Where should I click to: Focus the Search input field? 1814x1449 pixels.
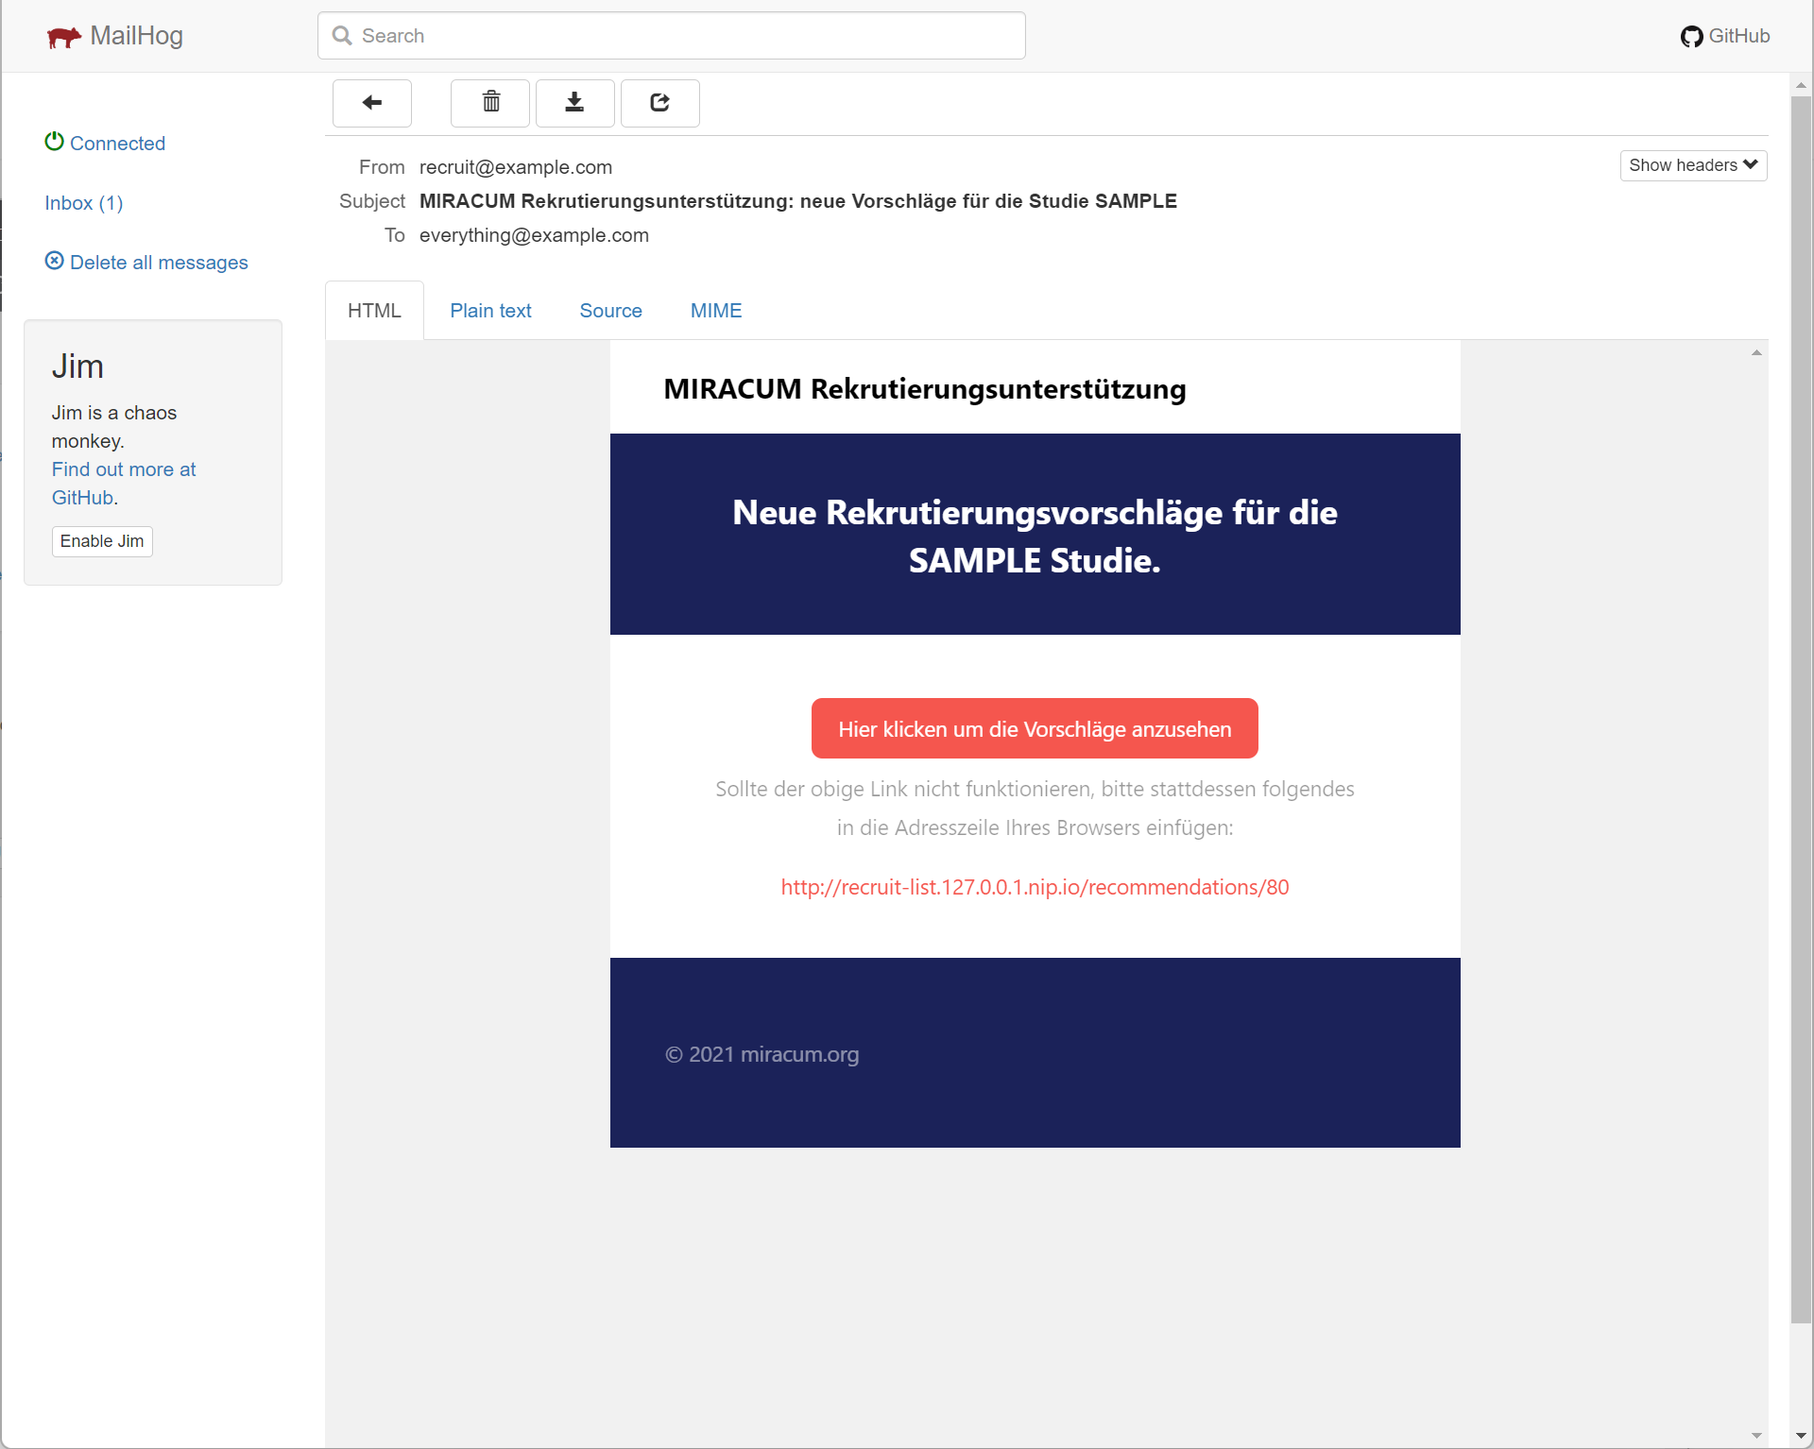click(x=671, y=36)
